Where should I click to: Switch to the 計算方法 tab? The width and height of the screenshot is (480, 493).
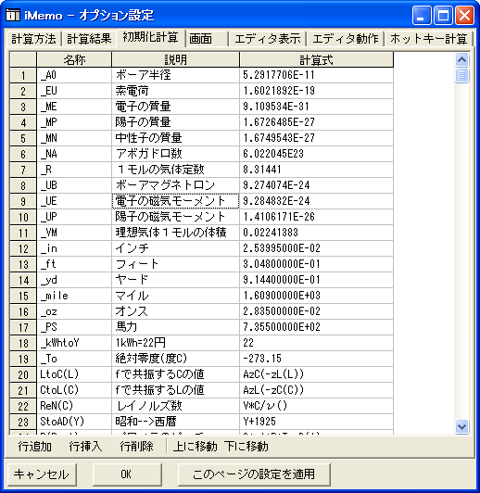(33, 39)
